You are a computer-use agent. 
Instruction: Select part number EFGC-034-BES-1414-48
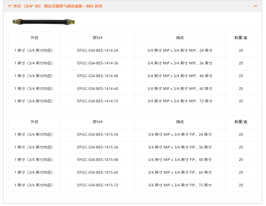pyautogui.click(x=98, y=76)
